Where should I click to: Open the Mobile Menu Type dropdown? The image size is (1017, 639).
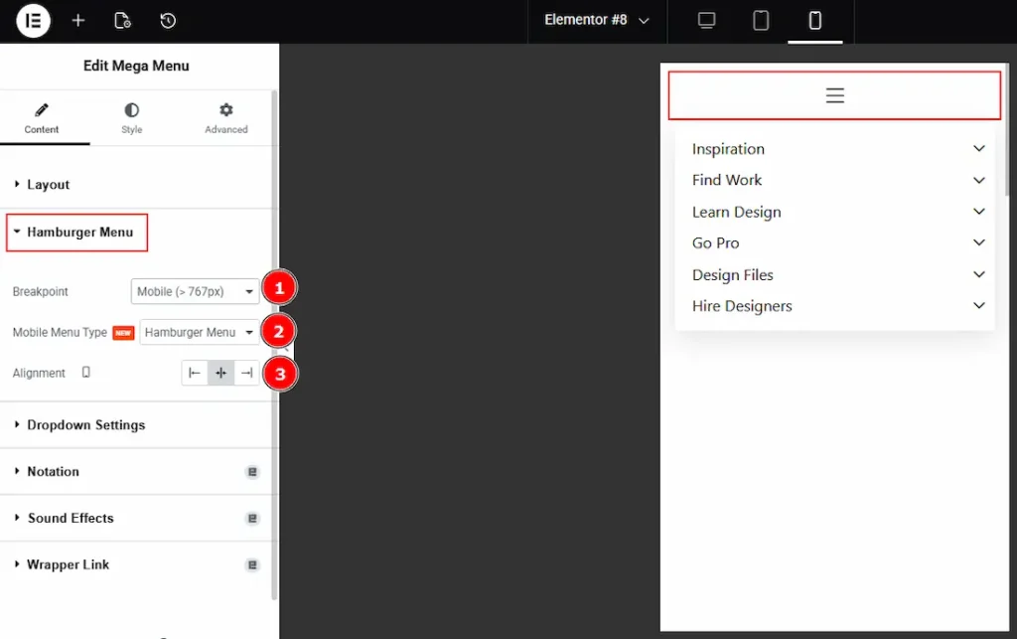[199, 332]
